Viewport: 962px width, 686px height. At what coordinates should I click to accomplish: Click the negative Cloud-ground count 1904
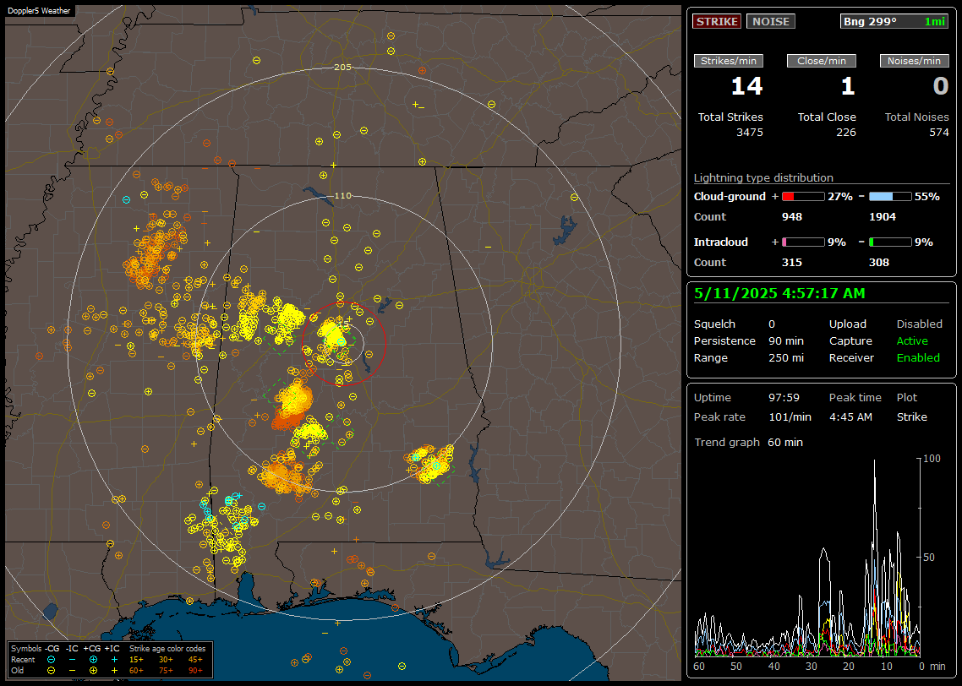pos(883,217)
